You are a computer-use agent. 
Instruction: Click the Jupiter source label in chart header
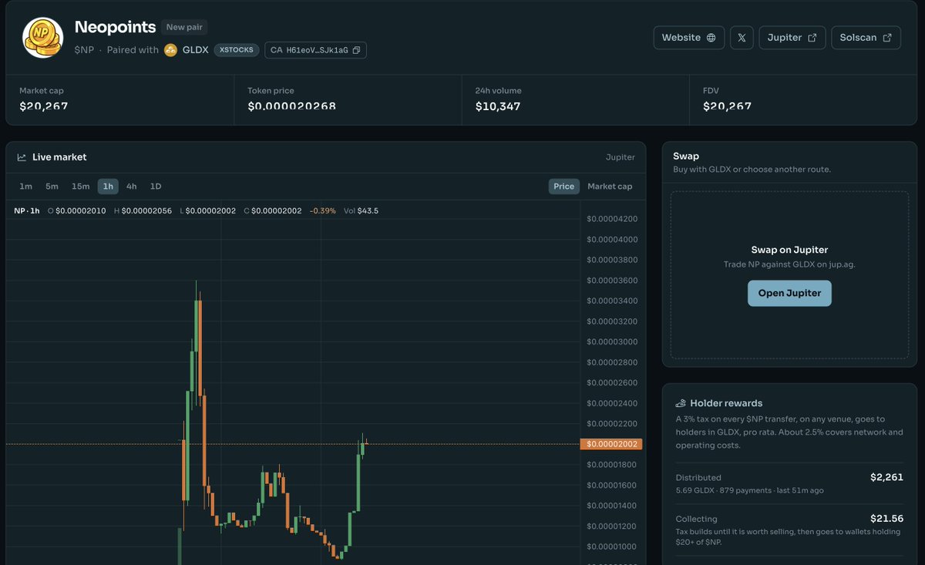[621, 157]
